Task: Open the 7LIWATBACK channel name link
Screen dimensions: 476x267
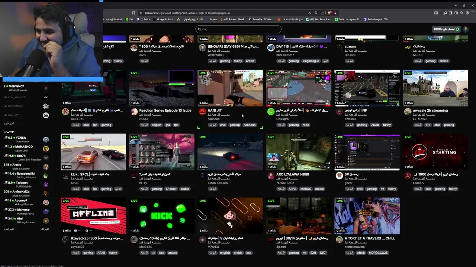Action: point(285,183)
